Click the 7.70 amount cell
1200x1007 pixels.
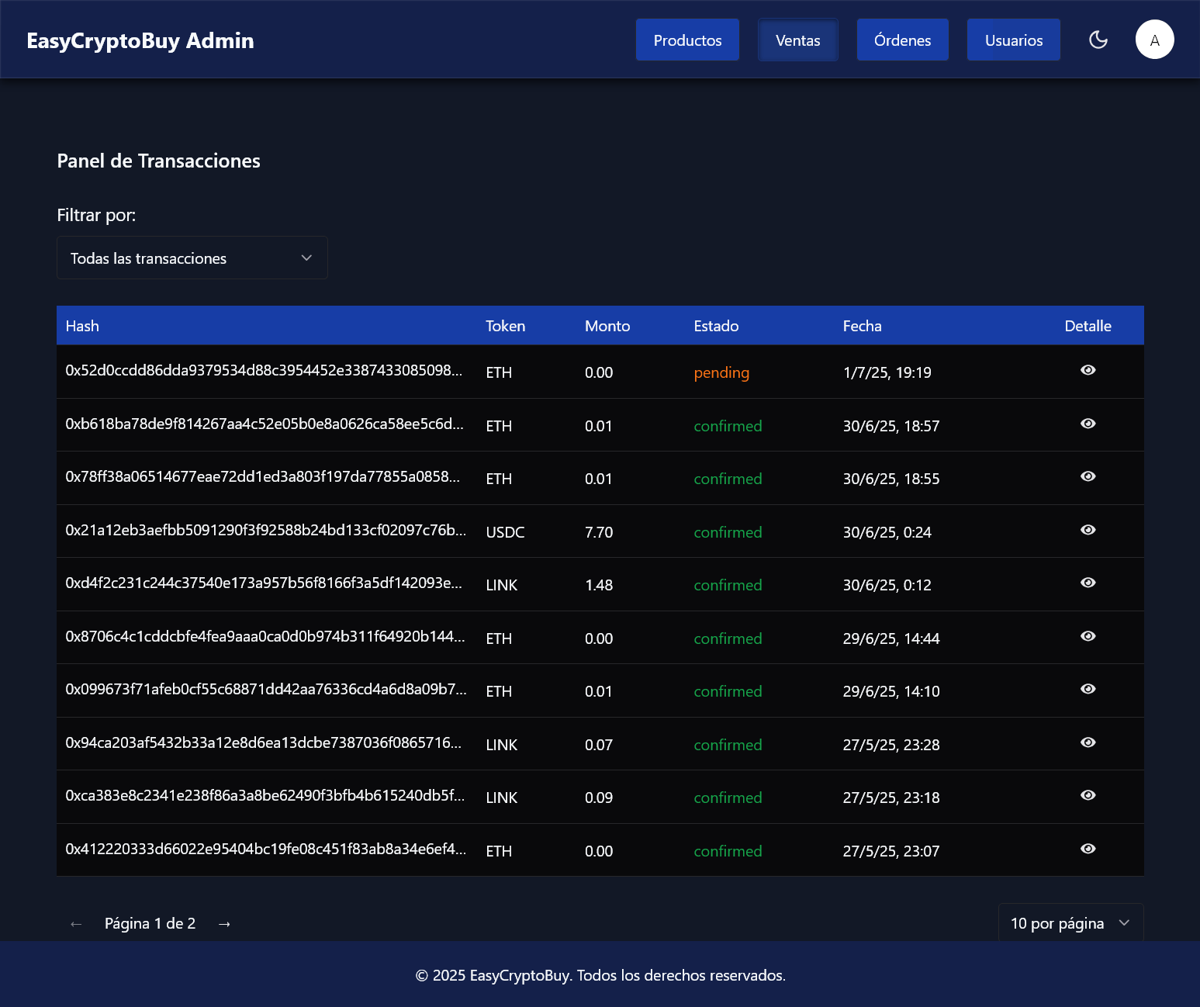point(599,532)
